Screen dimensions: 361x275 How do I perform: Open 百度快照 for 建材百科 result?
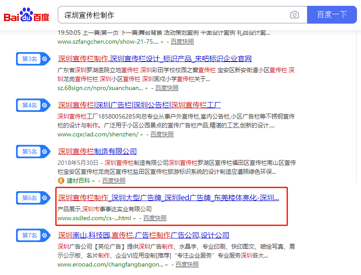pyautogui.click(x=114, y=181)
